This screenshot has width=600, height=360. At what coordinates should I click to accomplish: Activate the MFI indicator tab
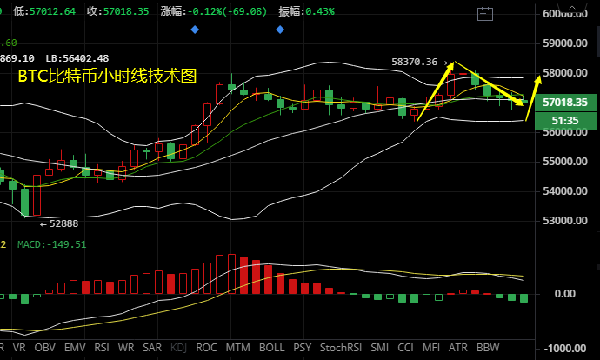[x=430, y=347]
